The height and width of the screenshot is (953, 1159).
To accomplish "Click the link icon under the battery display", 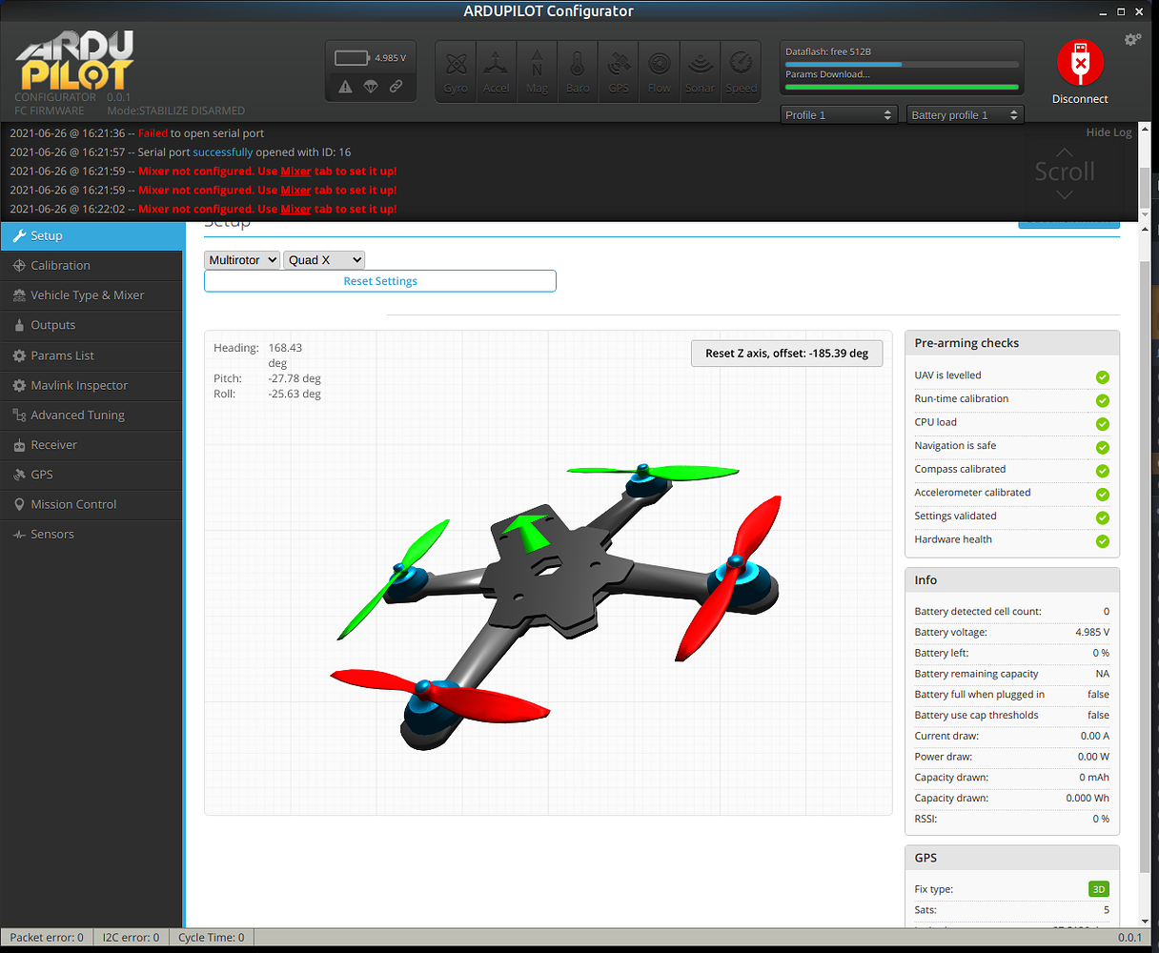I will click(396, 86).
